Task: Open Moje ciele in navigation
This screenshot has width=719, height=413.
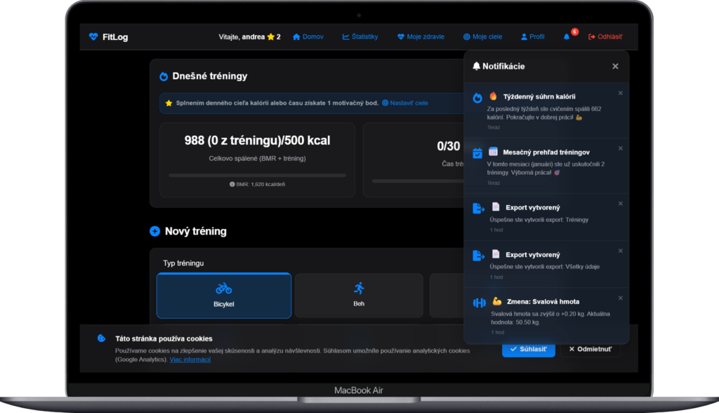Action: click(484, 37)
